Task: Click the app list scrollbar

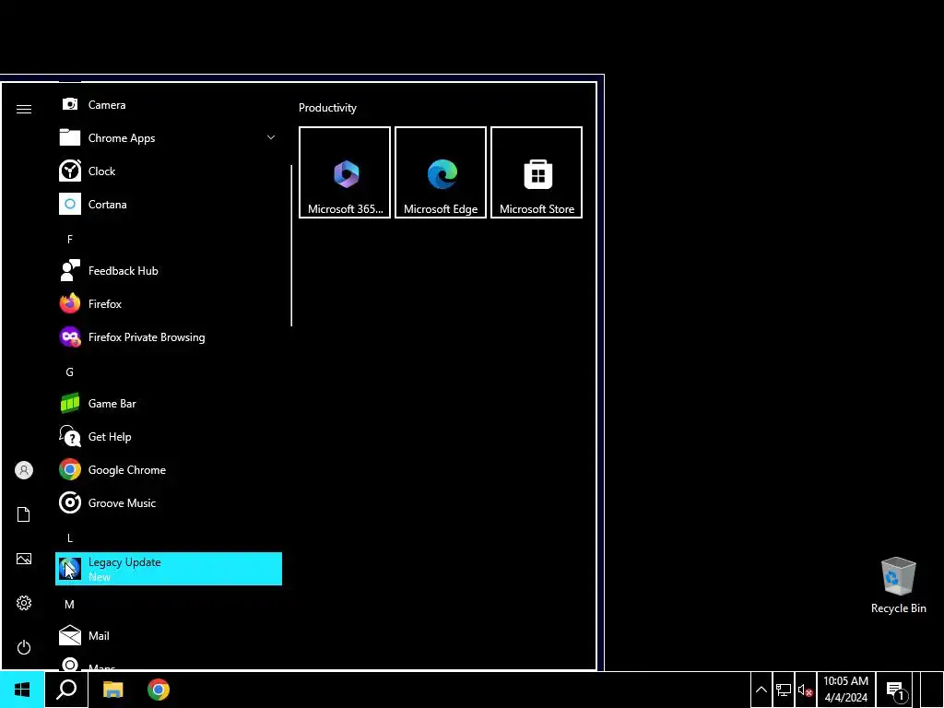Action: click(x=291, y=245)
